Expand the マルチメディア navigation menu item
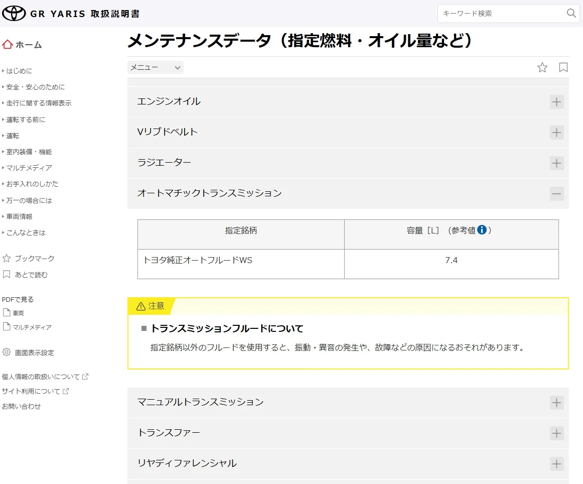 pos(27,168)
